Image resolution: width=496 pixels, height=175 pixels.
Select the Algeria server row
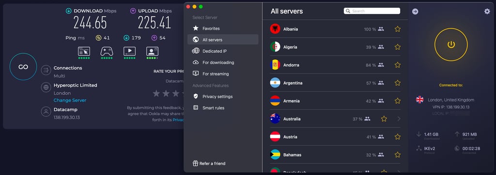point(335,47)
